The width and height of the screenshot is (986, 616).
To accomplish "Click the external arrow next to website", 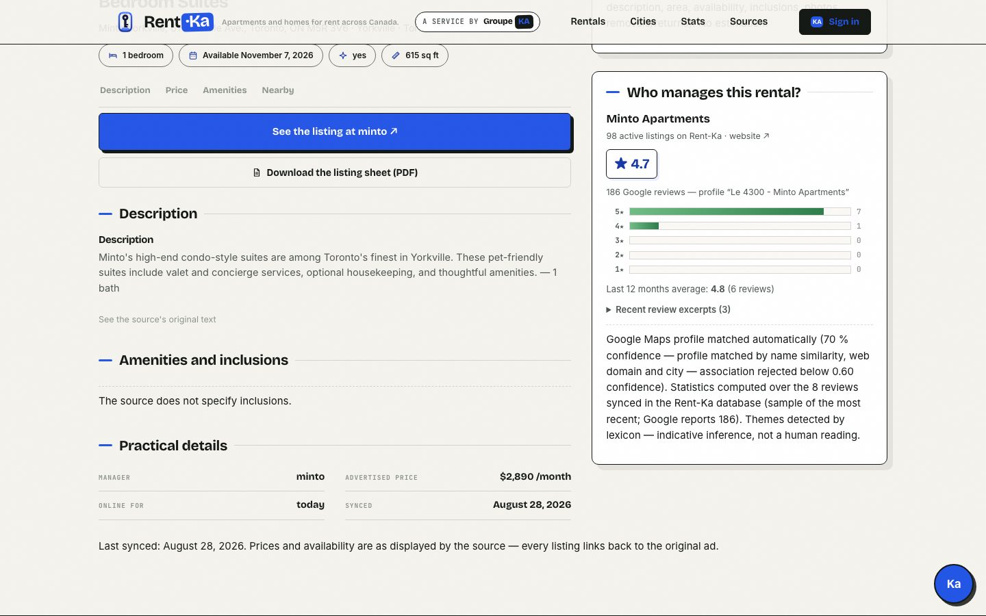I will click(x=766, y=136).
